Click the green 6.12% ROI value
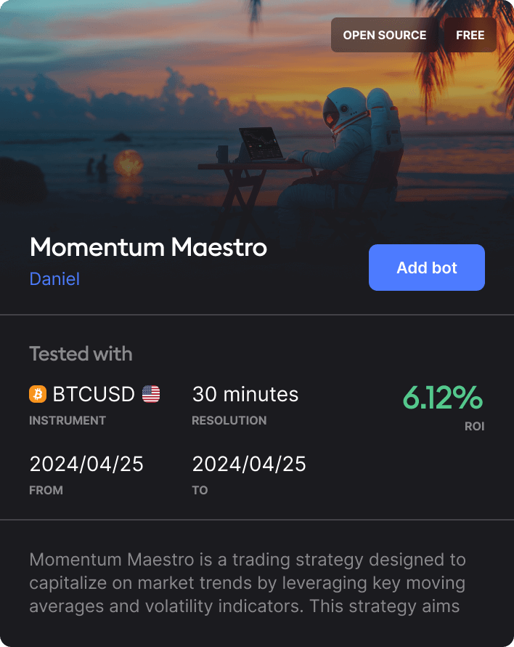The image size is (514, 647). coord(442,398)
